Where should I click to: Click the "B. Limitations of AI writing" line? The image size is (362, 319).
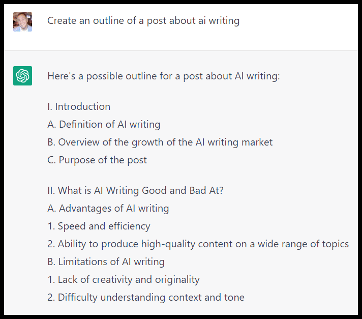(106, 262)
